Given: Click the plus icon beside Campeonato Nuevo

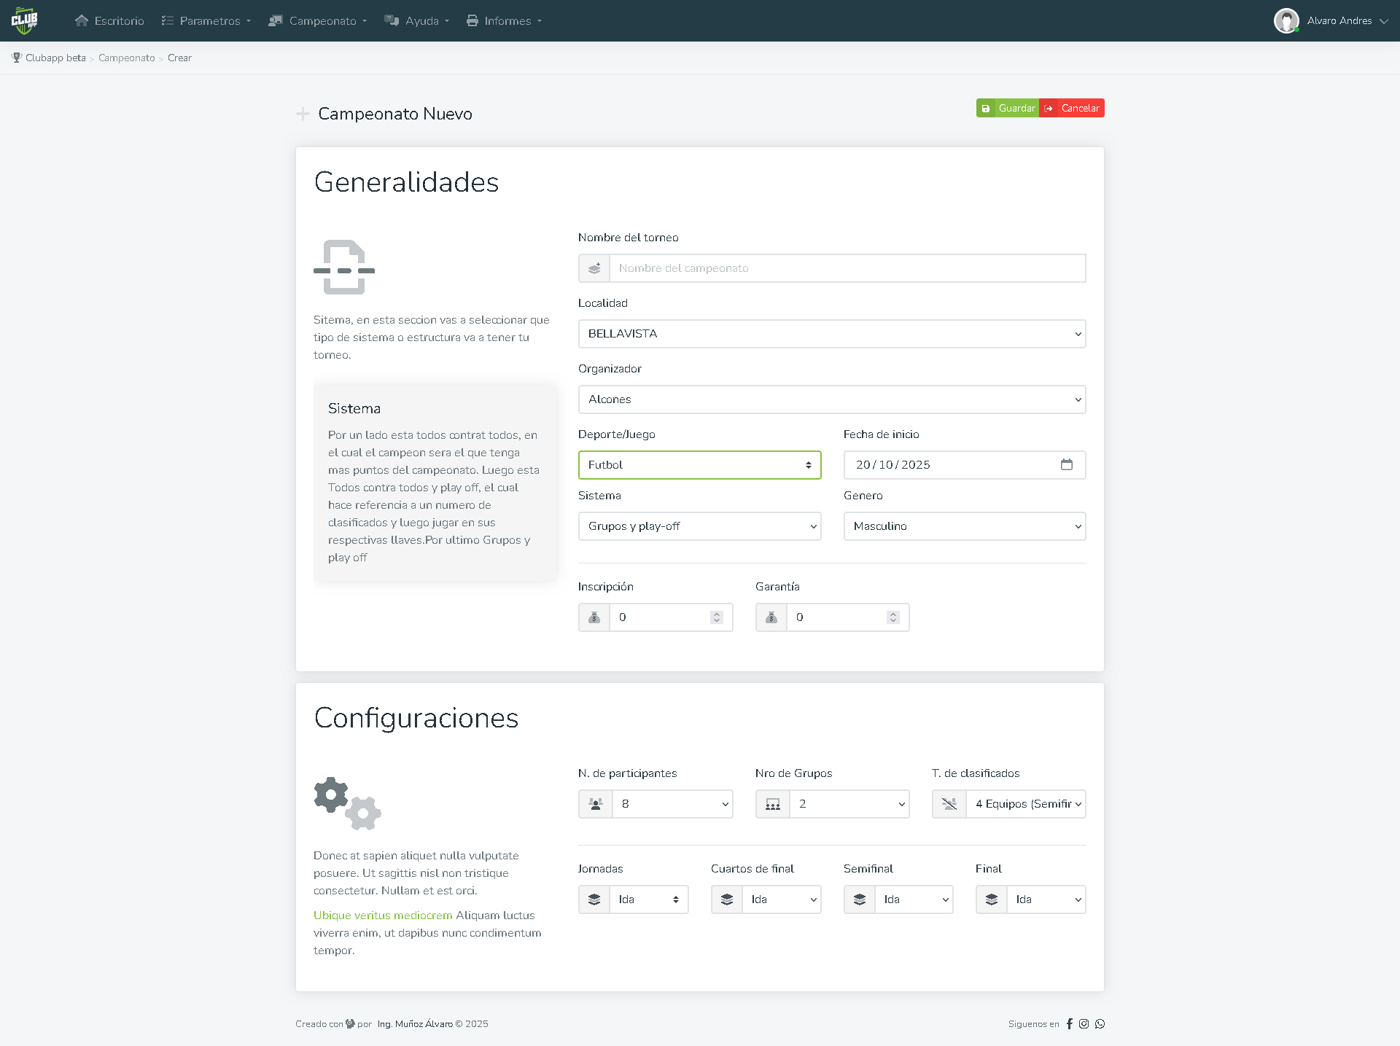Looking at the screenshot, I should (303, 114).
